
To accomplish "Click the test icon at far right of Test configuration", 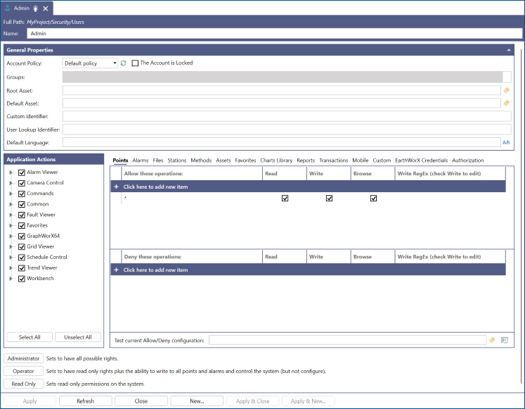I will tap(505, 340).
